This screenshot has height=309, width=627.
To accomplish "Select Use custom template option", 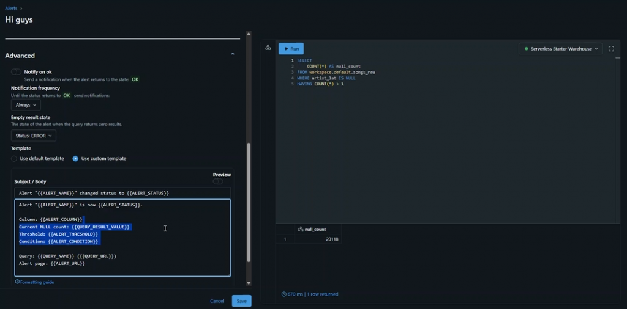I will (x=75, y=159).
